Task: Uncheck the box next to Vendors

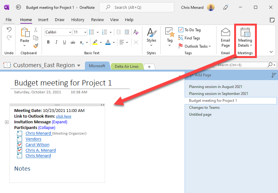Action: (19, 139)
